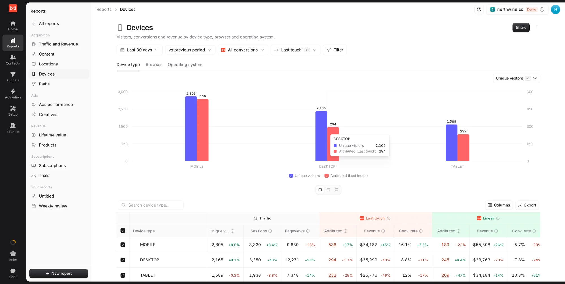Uncheck the MOBILE row checkbox
565x284 pixels.
pos(123,245)
